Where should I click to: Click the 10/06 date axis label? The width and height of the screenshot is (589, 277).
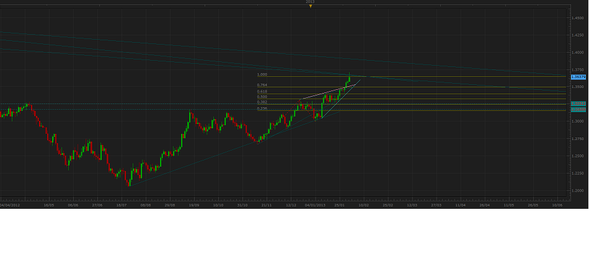(x=557, y=204)
